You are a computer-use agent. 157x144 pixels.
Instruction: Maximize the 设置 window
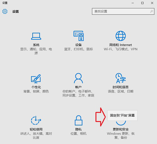(x=142, y=3)
